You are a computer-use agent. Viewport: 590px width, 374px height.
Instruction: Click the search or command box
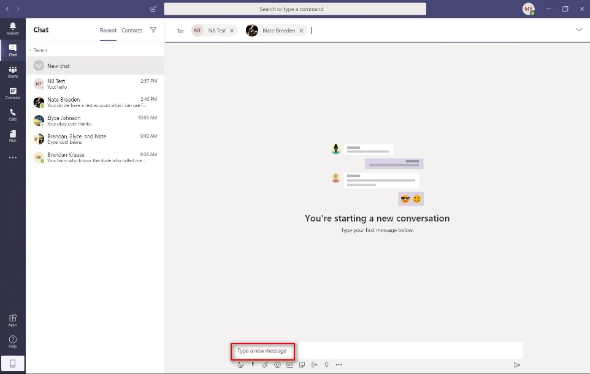(295, 9)
